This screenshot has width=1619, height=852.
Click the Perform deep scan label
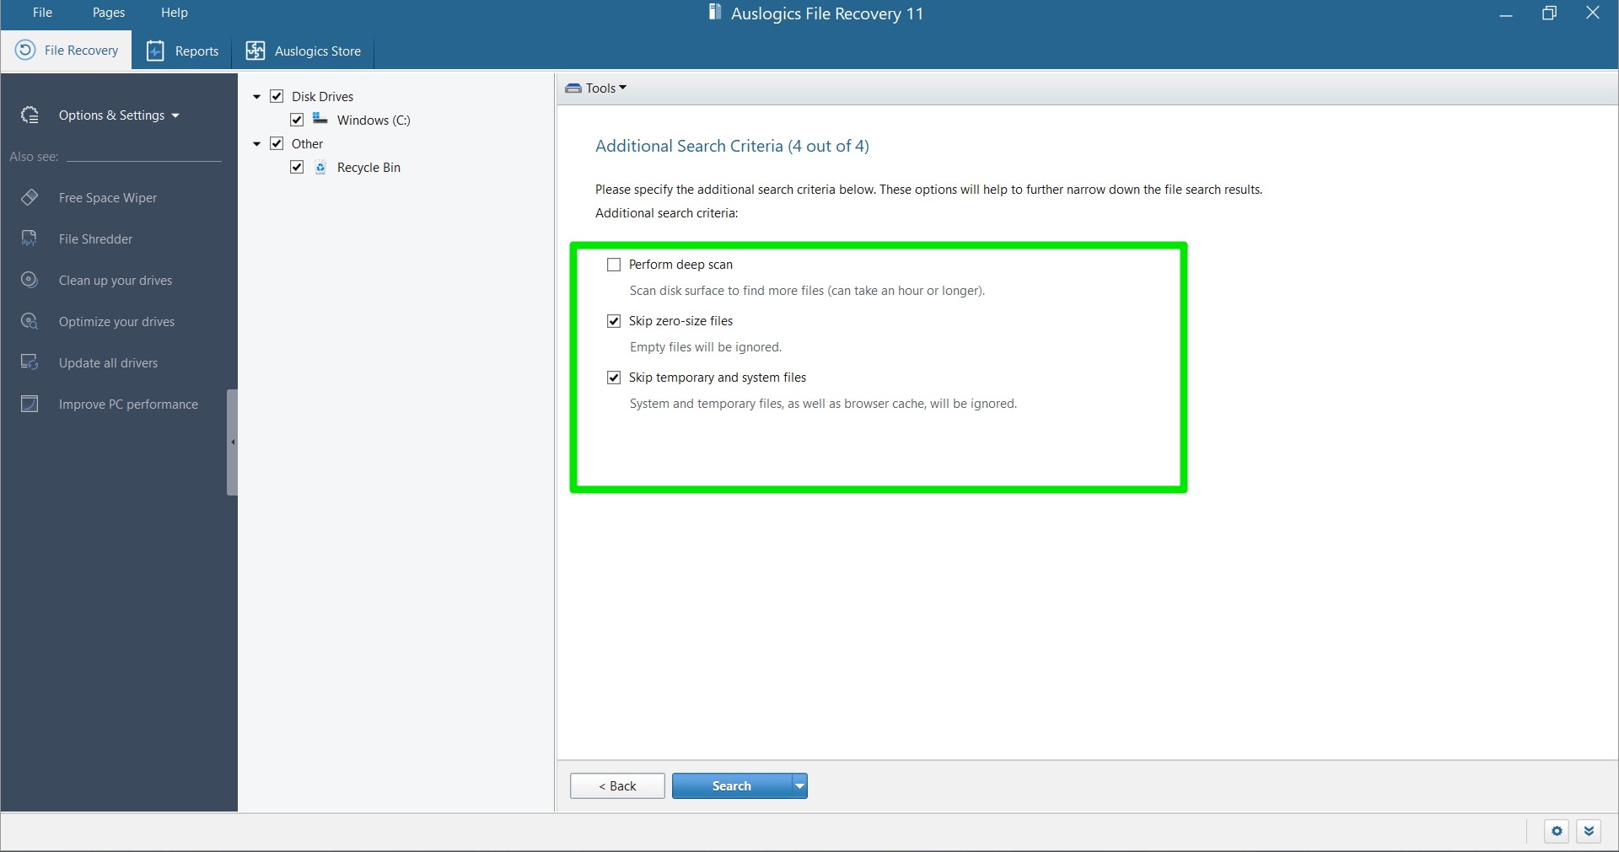tap(680, 265)
